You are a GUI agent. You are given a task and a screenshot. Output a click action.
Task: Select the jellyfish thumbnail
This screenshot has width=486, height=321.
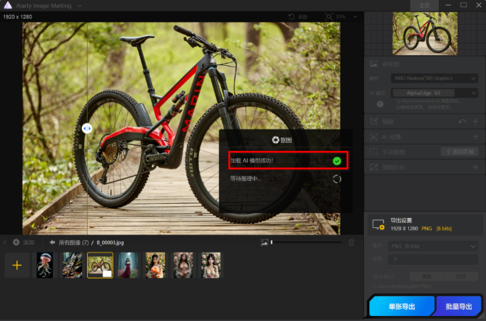coord(45,265)
